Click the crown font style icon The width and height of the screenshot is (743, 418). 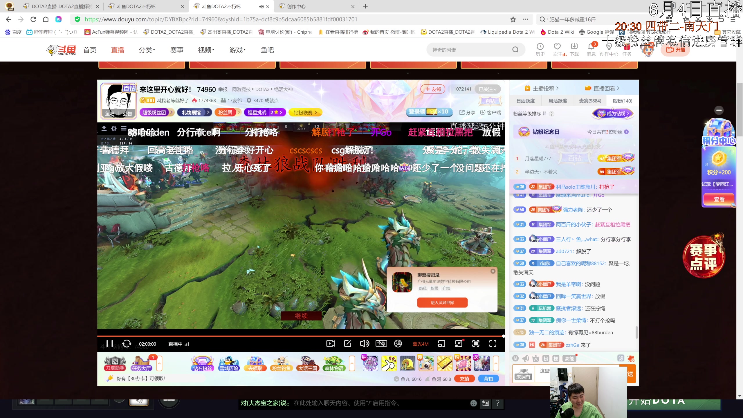click(536, 358)
